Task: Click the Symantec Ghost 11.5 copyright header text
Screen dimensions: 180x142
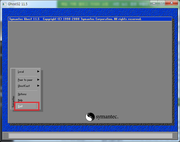Action: 75,19
